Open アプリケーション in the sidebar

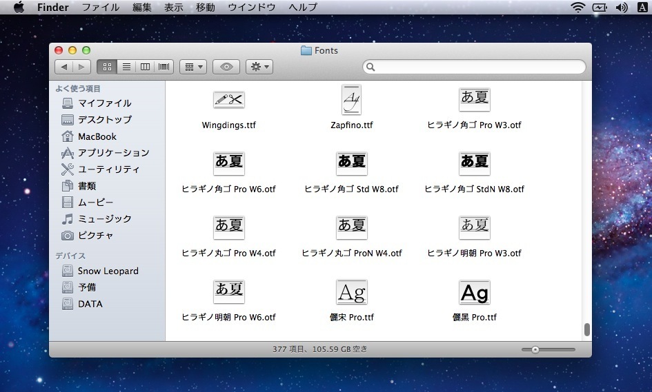113,153
